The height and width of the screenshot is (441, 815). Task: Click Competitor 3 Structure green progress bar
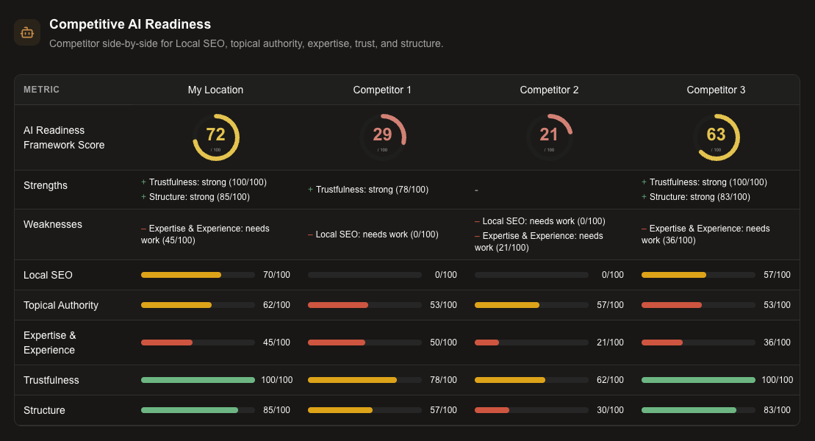pos(699,410)
